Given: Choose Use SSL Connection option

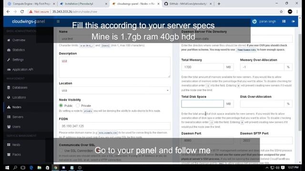Looking at the screenshot, I should tap(61, 151).
